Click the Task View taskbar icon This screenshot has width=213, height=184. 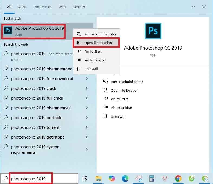pos(85,178)
